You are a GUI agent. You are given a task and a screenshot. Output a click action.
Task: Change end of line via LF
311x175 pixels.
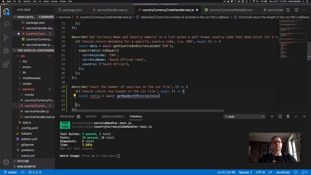[x=270, y=172]
